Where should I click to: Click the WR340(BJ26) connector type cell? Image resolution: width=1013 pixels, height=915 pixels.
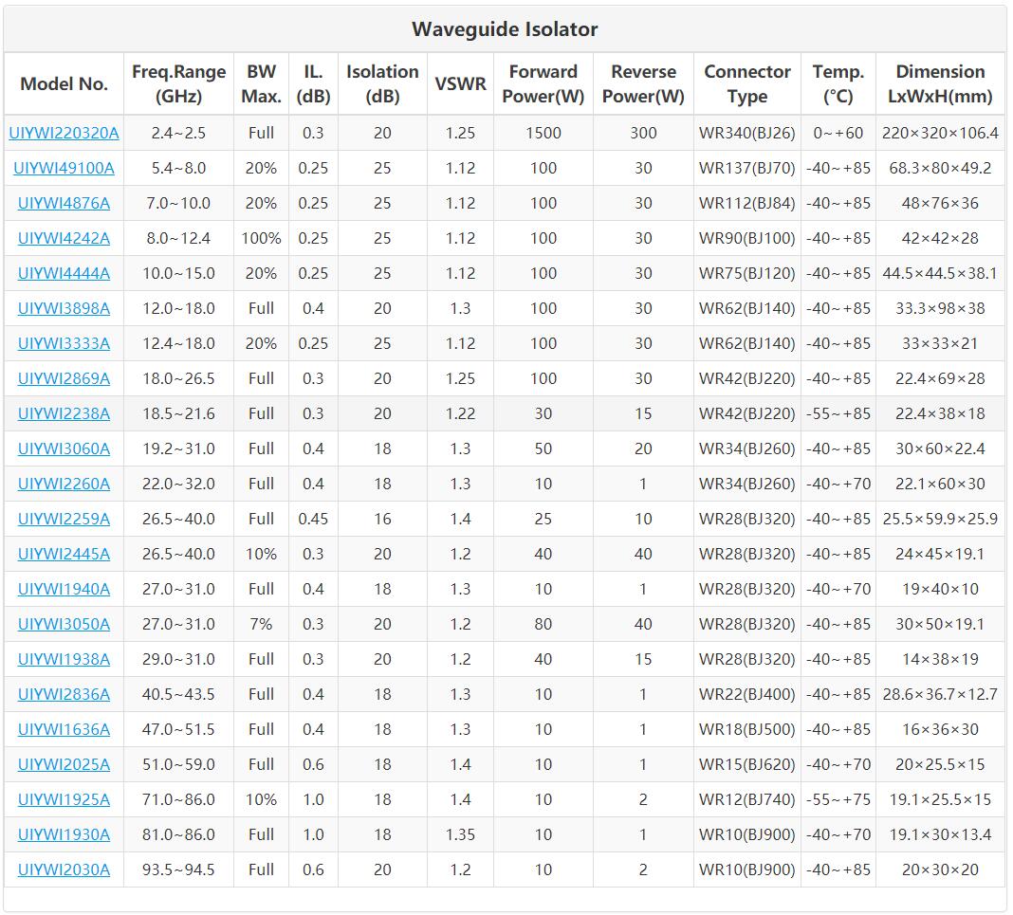[x=746, y=133]
